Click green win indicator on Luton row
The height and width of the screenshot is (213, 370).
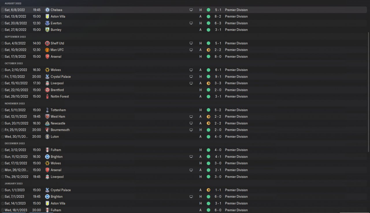point(208,137)
